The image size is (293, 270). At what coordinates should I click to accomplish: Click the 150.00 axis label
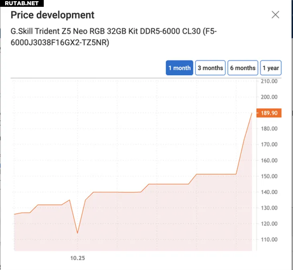tap(269, 176)
